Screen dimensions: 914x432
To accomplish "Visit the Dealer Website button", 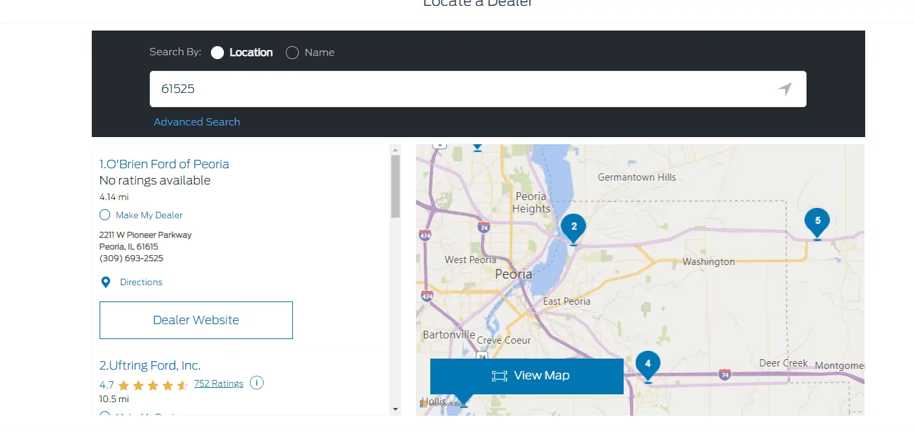I will [x=196, y=320].
